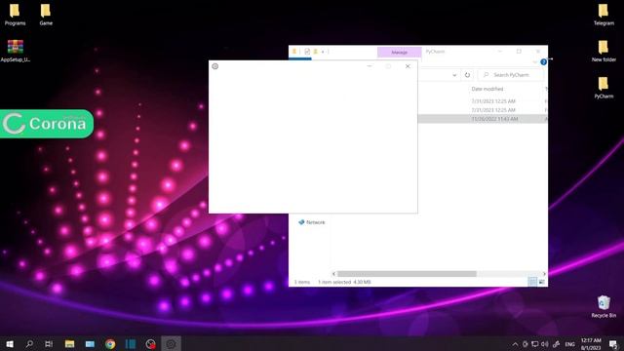The image size is (624, 351).
Task: Open network status in system tray
Action: 535,344
